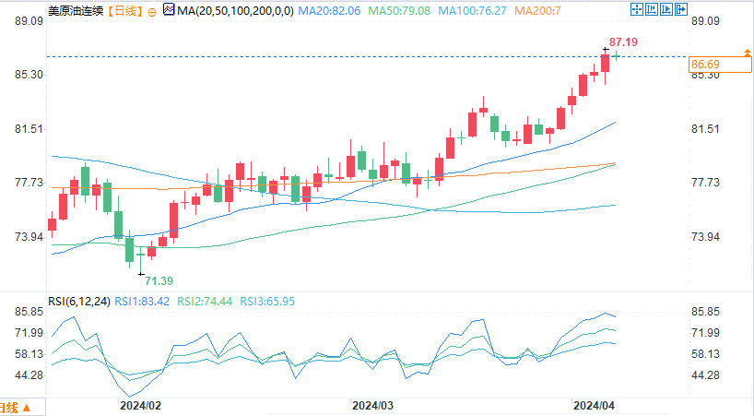Toggle the MA50:79.08 line label

coord(399,10)
